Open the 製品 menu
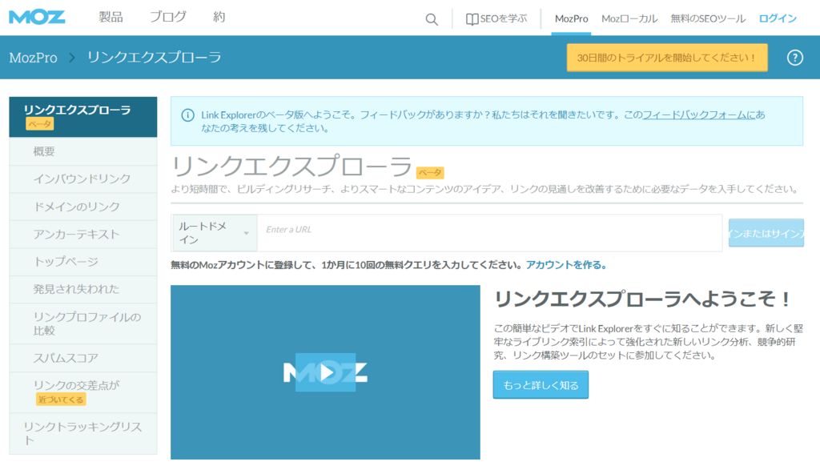This screenshot has width=820, height=466. tap(111, 18)
